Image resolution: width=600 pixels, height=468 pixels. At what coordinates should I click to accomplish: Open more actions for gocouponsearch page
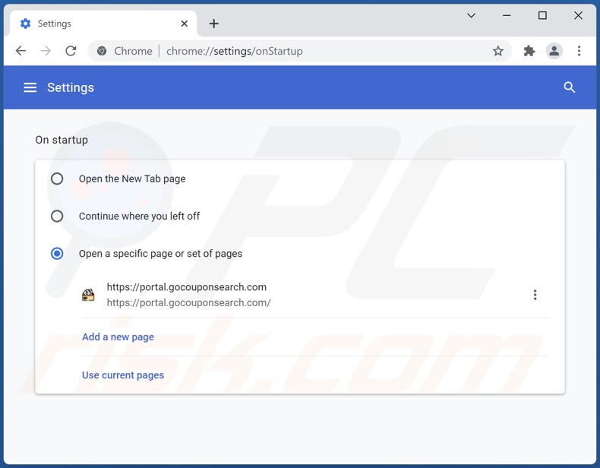(x=535, y=295)
